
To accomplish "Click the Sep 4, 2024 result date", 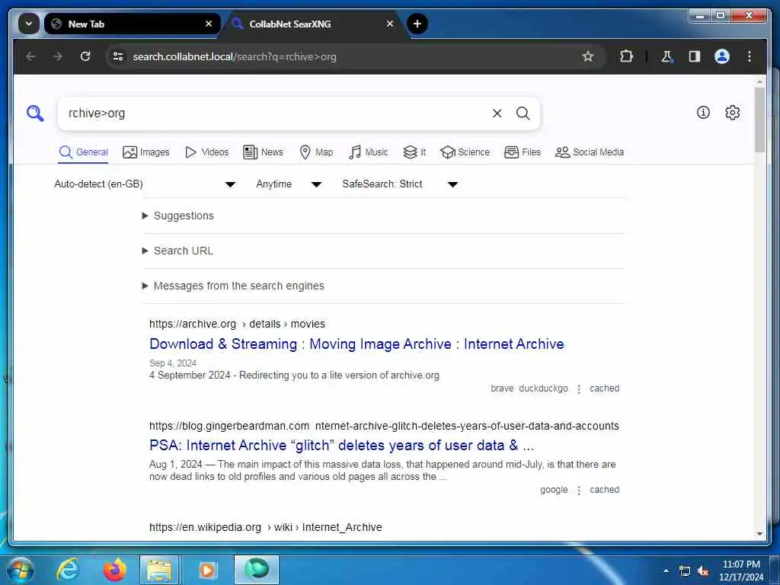I will (173, 363).
